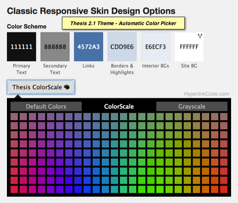This screenshot has width=238, height=203.
Task: Choose the 4572A3 Links color swatch
Action: click(89, 47)
